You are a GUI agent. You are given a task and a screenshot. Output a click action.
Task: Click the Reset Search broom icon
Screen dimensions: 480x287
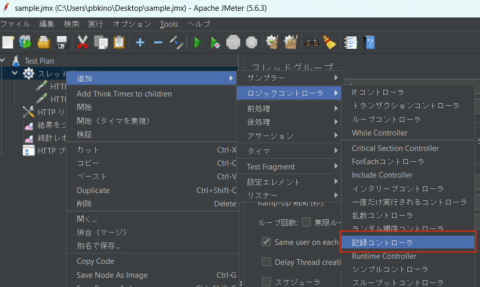(329, 43)
